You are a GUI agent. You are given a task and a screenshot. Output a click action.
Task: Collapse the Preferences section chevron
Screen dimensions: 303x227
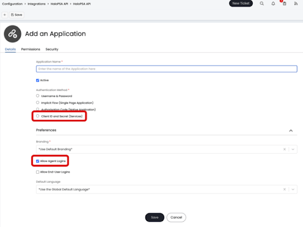[x=291, y=131]
